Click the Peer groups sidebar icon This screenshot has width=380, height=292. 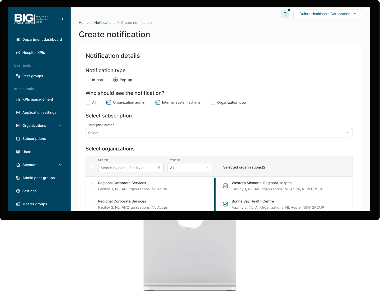click(18, 76)
